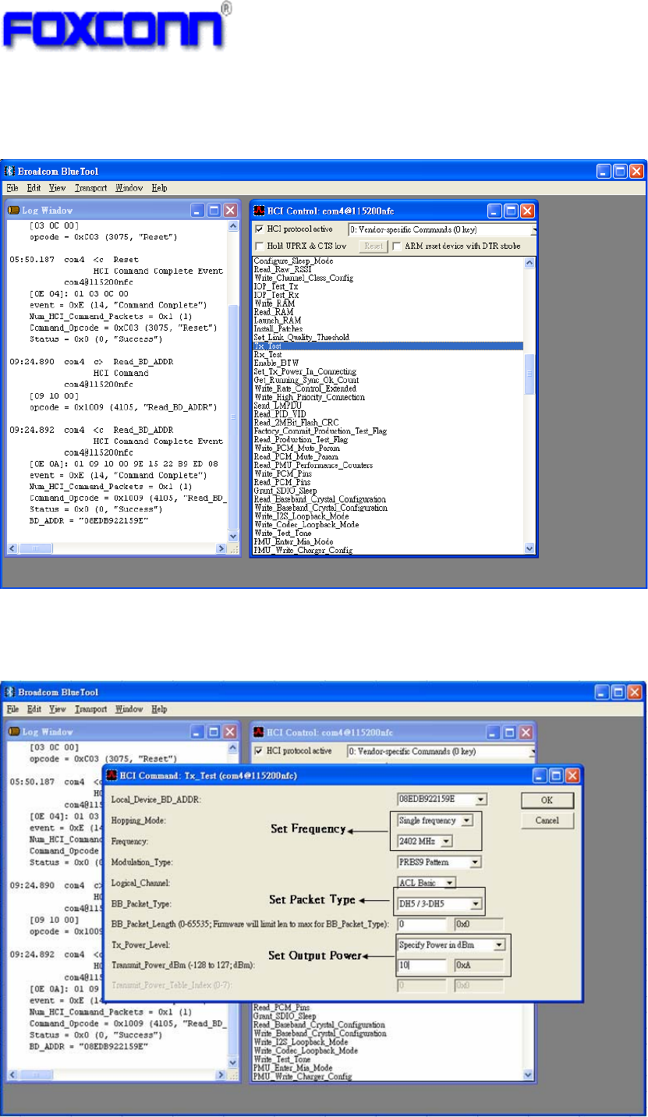This screenshot has height=1117, width=648.
Task: Select Read_Production_Test_Flag command
Action: point(302,440)
